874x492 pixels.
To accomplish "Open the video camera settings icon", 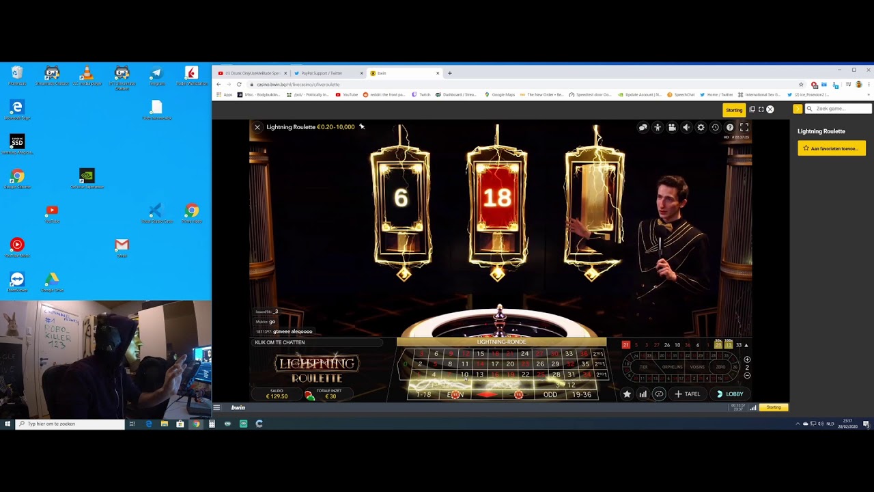I will coord(672,127).
